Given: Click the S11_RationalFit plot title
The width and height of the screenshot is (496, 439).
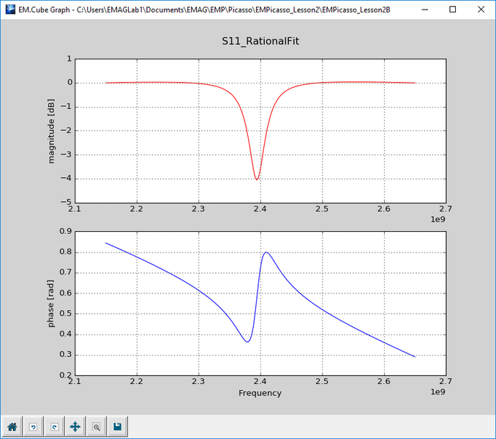Looking at the screenshot, I should pos(260,41).
